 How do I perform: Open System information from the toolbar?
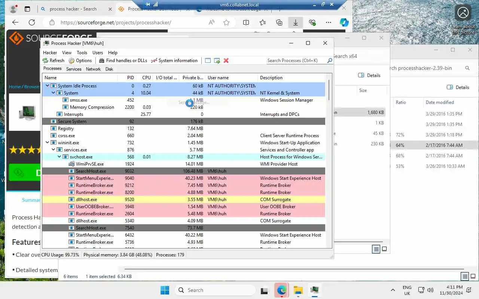174,61
